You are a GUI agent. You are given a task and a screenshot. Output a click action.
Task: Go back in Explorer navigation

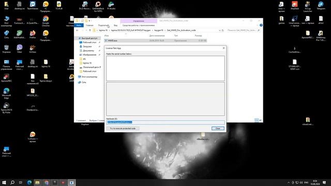click(77, 30)
